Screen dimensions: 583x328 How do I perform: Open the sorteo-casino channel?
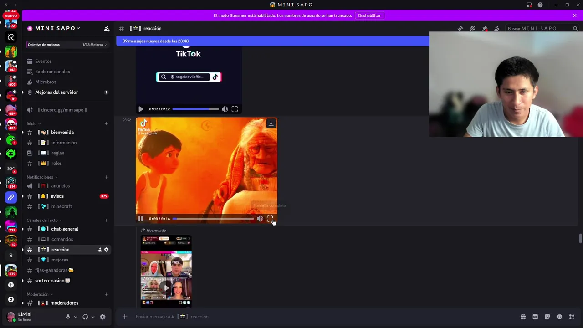(67, 281)
